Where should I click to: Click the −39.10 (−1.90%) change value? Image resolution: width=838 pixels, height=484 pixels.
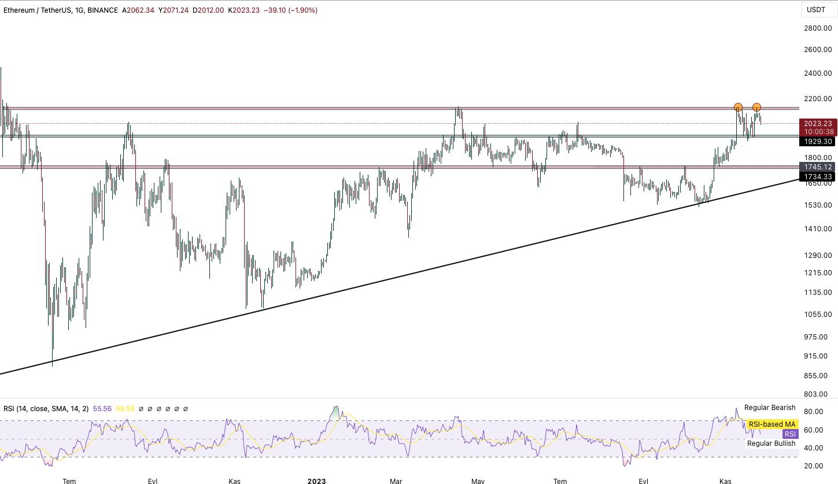(290, 10)
